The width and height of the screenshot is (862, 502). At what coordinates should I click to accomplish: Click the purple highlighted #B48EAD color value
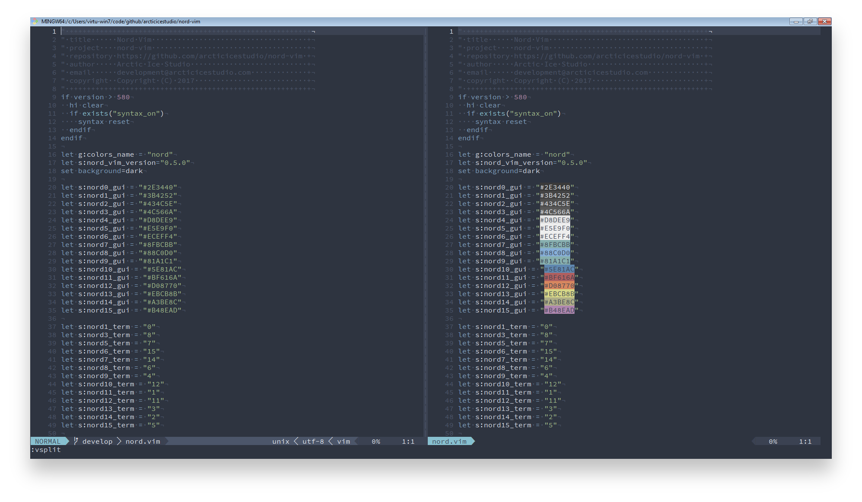(x=559, y=310)
